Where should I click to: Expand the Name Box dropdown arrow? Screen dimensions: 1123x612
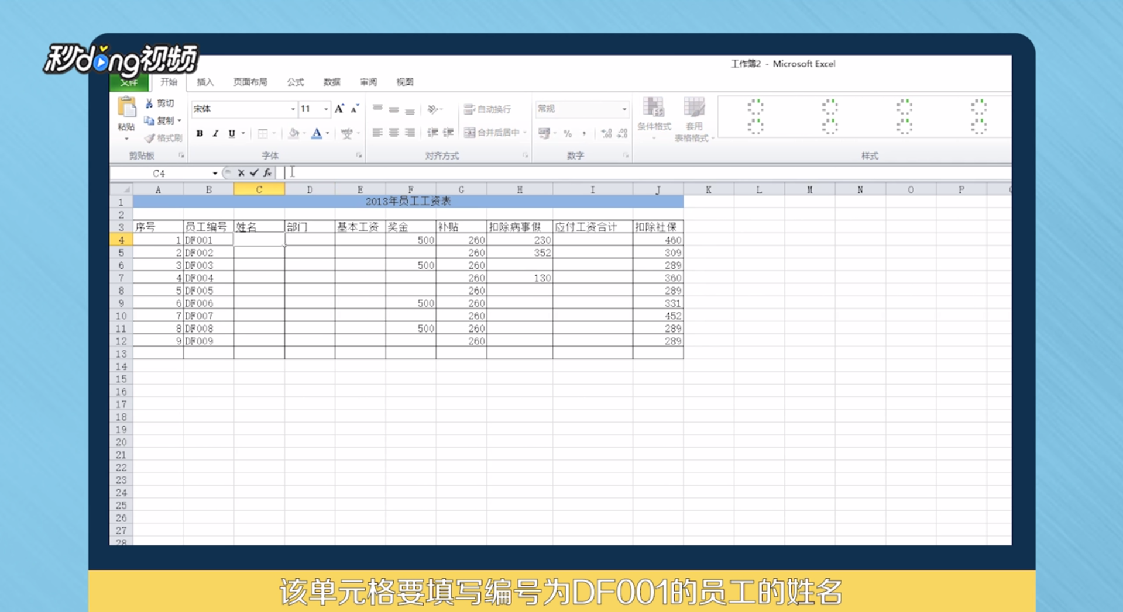point(215,174)
